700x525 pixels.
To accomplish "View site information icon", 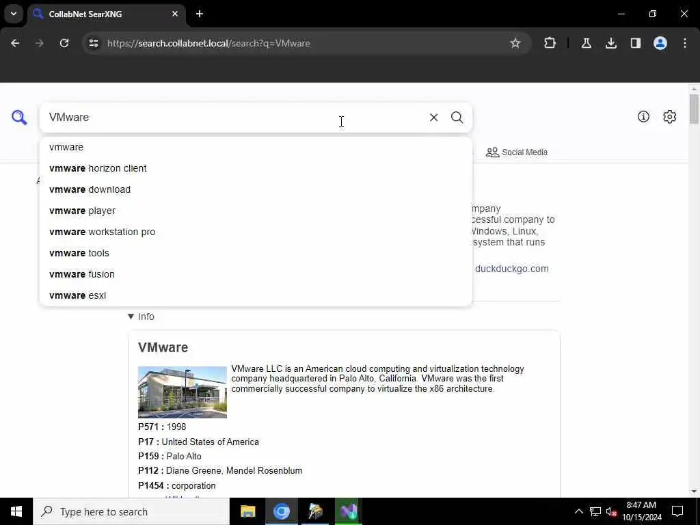I will pos(93,43).
